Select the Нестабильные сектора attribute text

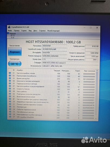[x=26, y=112]
